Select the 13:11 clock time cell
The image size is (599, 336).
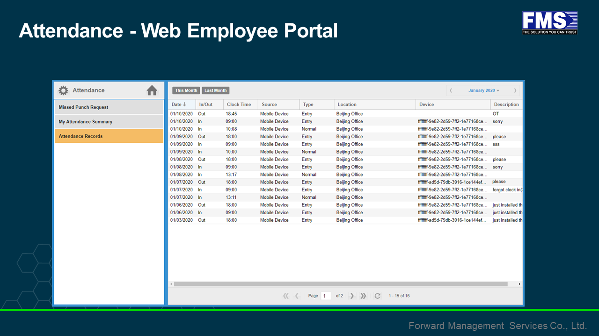(231, 197)
